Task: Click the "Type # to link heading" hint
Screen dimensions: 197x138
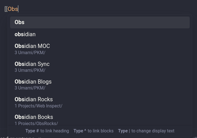Action: [x=47, y=131]
